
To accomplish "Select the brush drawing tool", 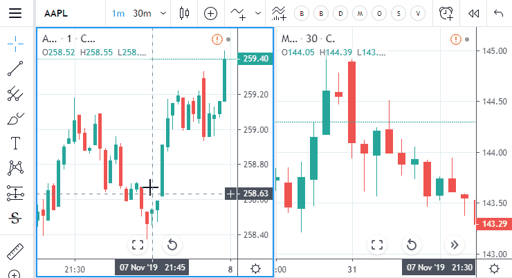I will 15,119.
